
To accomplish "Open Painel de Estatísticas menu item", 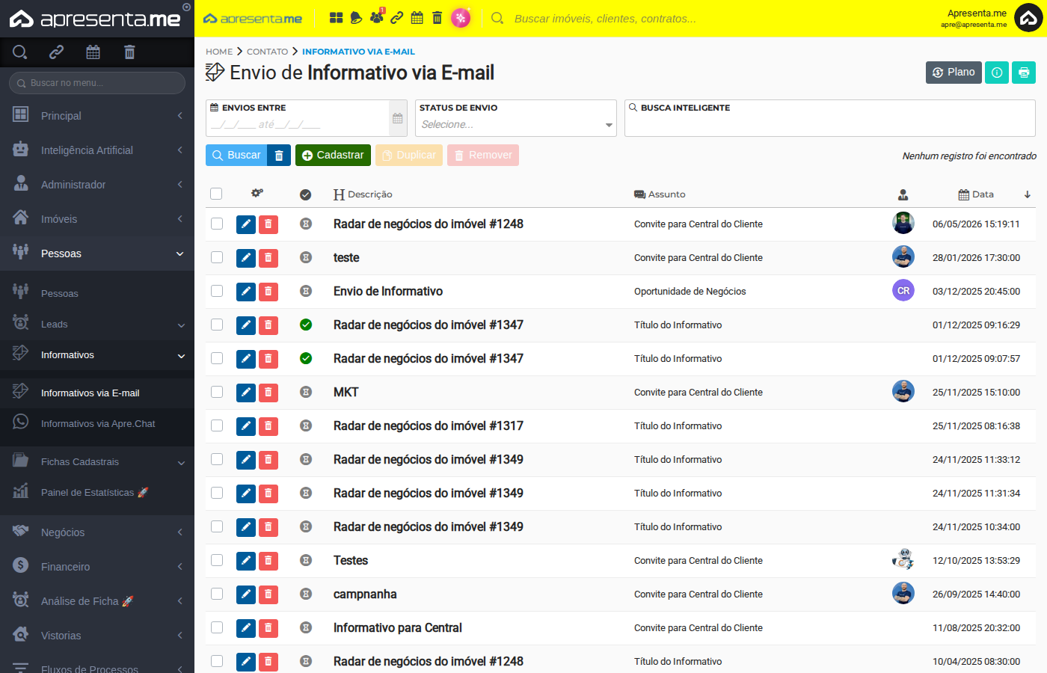I will click(x=97, y=493).
